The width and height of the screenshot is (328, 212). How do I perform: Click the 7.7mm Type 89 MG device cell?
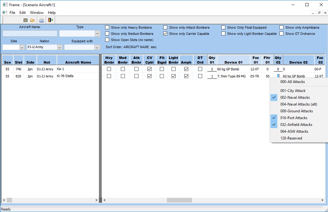click(x=233, y=76)
